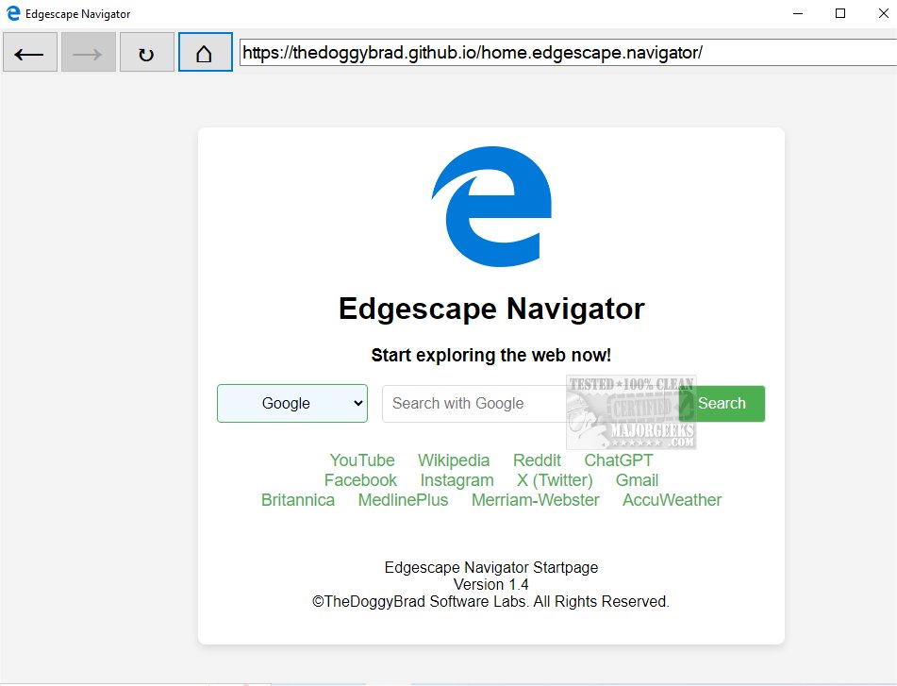The image size is (897, 686).
Task: Open the YouTube quick link
Action: tap(362, 460)
